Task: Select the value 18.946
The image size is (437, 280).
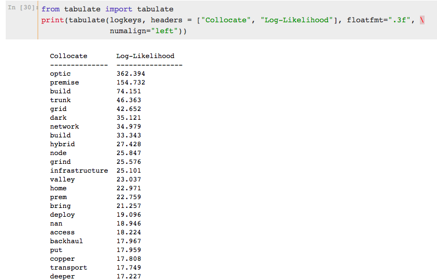Action: point(129,223)
